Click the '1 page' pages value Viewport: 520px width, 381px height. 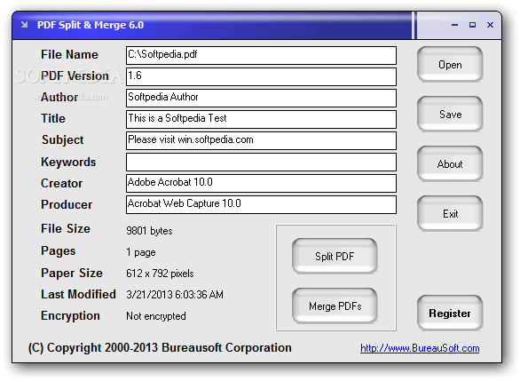click(141, 252)
